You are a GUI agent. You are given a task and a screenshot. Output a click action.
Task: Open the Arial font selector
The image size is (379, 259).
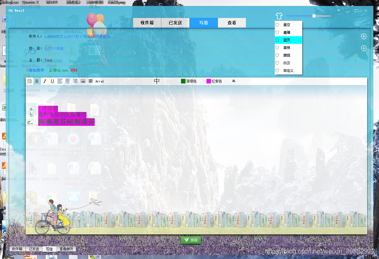[99, 81]
